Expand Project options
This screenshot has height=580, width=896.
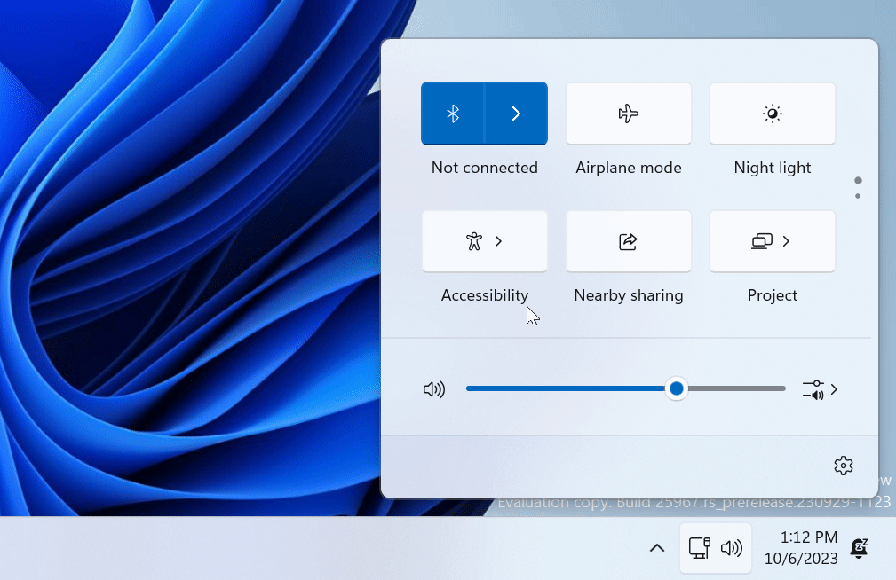(x=787, y=240)
